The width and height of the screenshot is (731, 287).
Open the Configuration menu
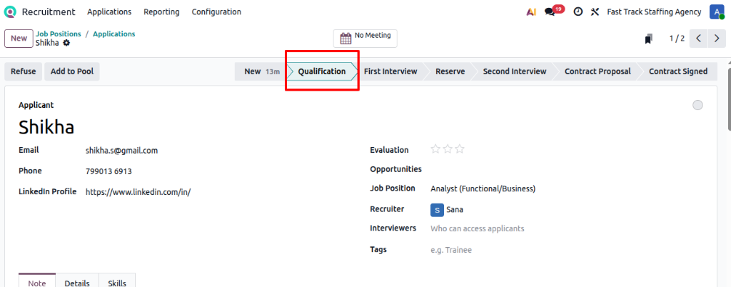pyautogui.click(x=216, y=12)
